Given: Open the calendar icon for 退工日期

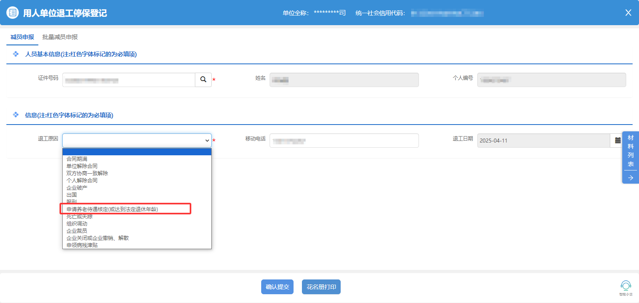Looking at the screenshot, I should tap(617, 141).
